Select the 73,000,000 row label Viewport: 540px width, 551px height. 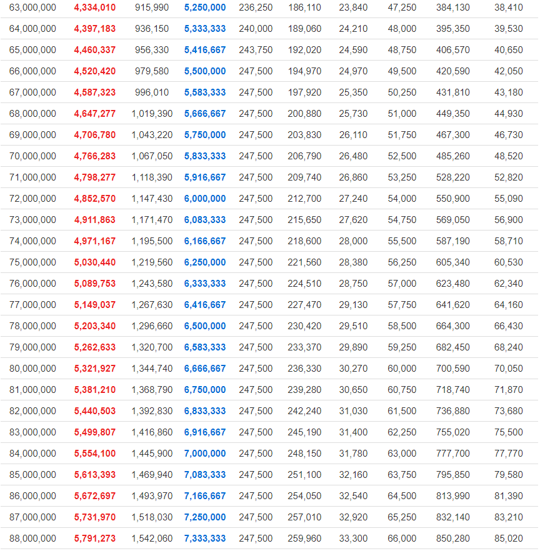(32, 220)
